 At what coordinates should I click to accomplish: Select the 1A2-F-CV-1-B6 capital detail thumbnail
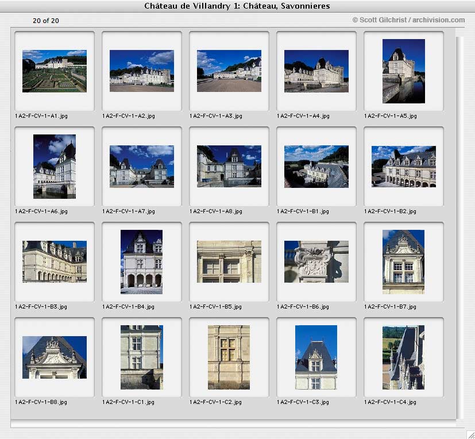pyautogui.click(x=316, y=262)
